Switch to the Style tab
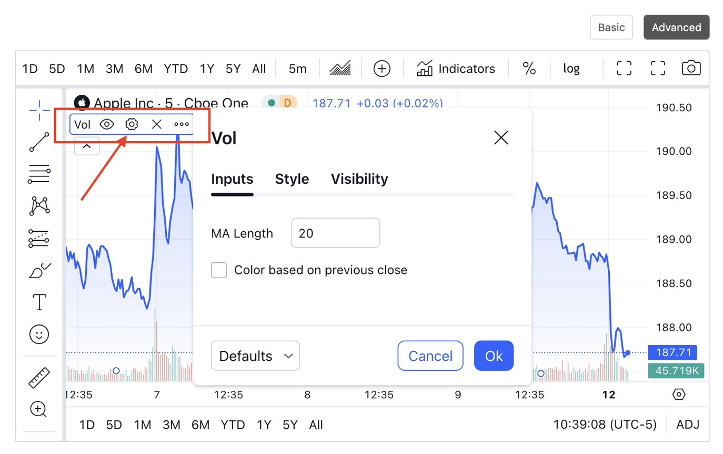The width and height of the screenshot is (723, 454). [292, 179]
